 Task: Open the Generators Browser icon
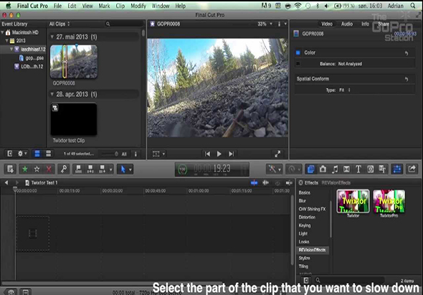pyautogui.click(x=371, y=169)
